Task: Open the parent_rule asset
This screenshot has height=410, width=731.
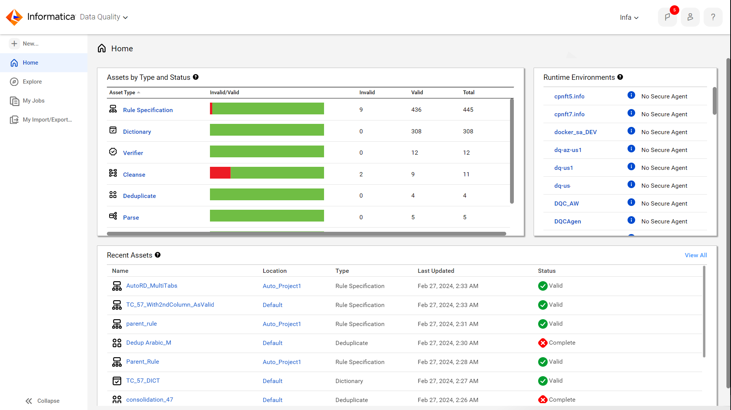Action: click(141, 324)
